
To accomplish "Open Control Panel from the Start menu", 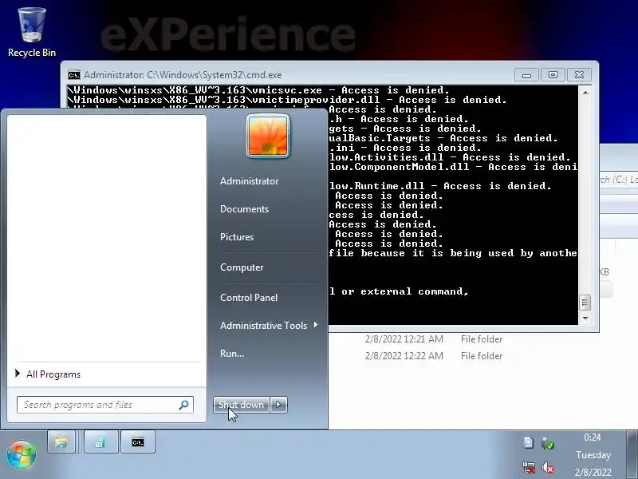I will (249, 298).
